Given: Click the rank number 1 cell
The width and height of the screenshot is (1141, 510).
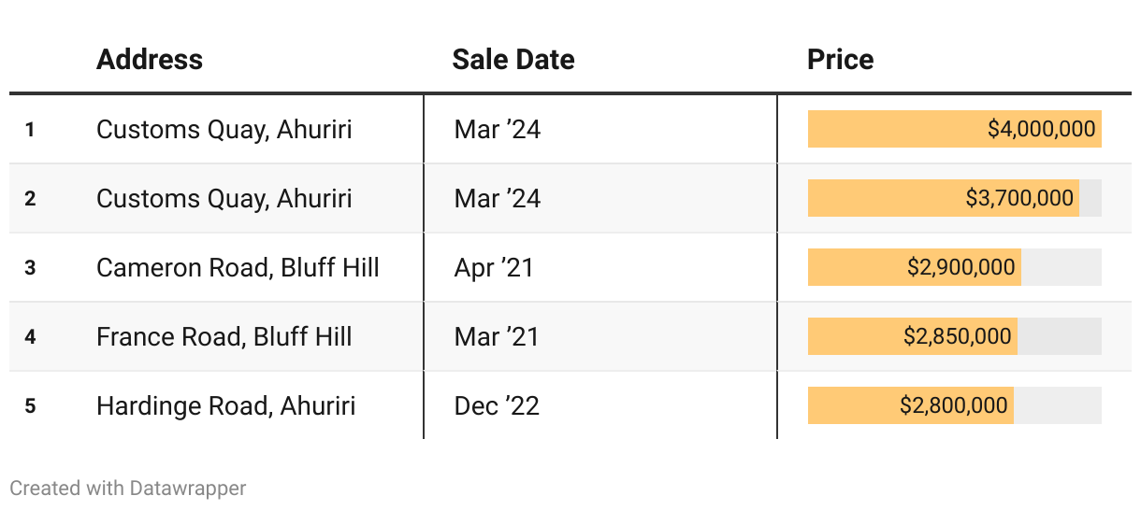Looking at the screenshot, I should point(30,129).
